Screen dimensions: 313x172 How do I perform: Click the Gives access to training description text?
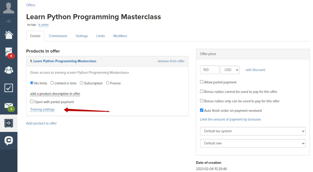80,72
